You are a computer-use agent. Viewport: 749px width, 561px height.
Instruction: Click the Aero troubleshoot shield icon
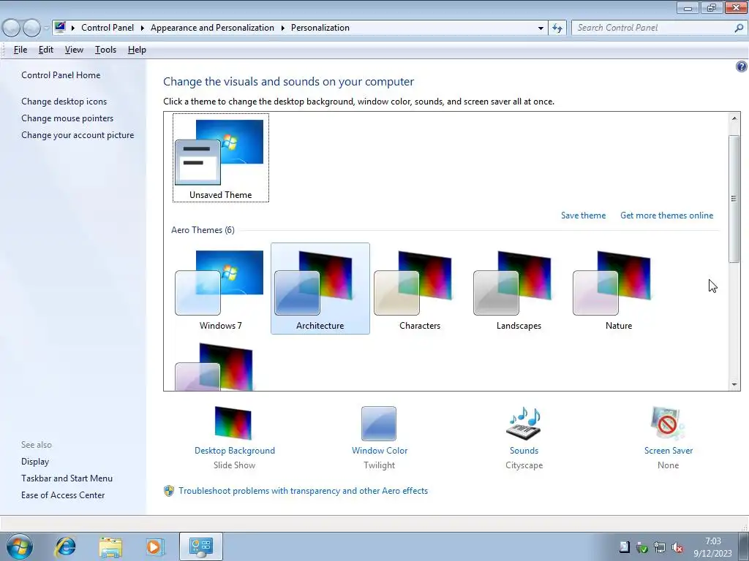(x=169, y=491)
